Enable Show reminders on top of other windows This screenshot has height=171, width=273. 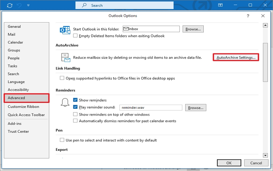click(x=75, y=114)
